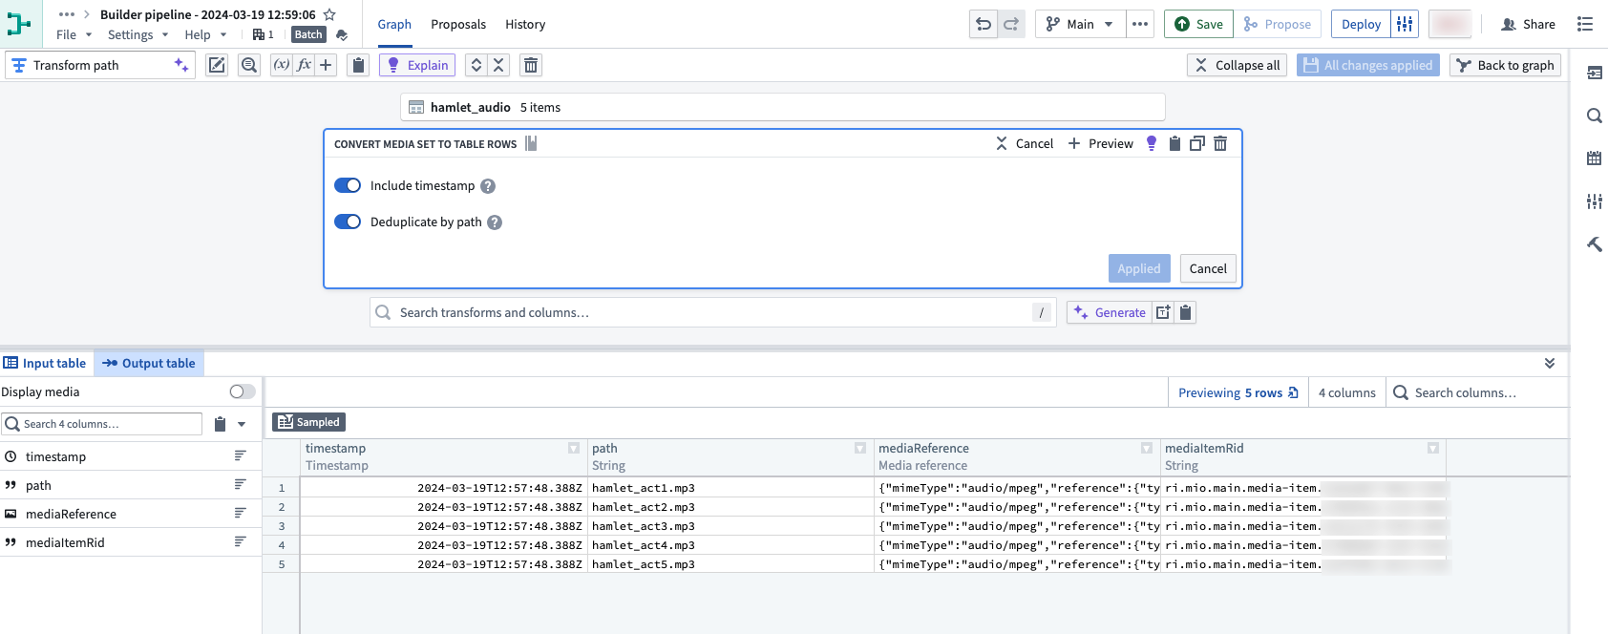
Task: Toggle the Include timestamp switch
Action: tap(348, 185)
